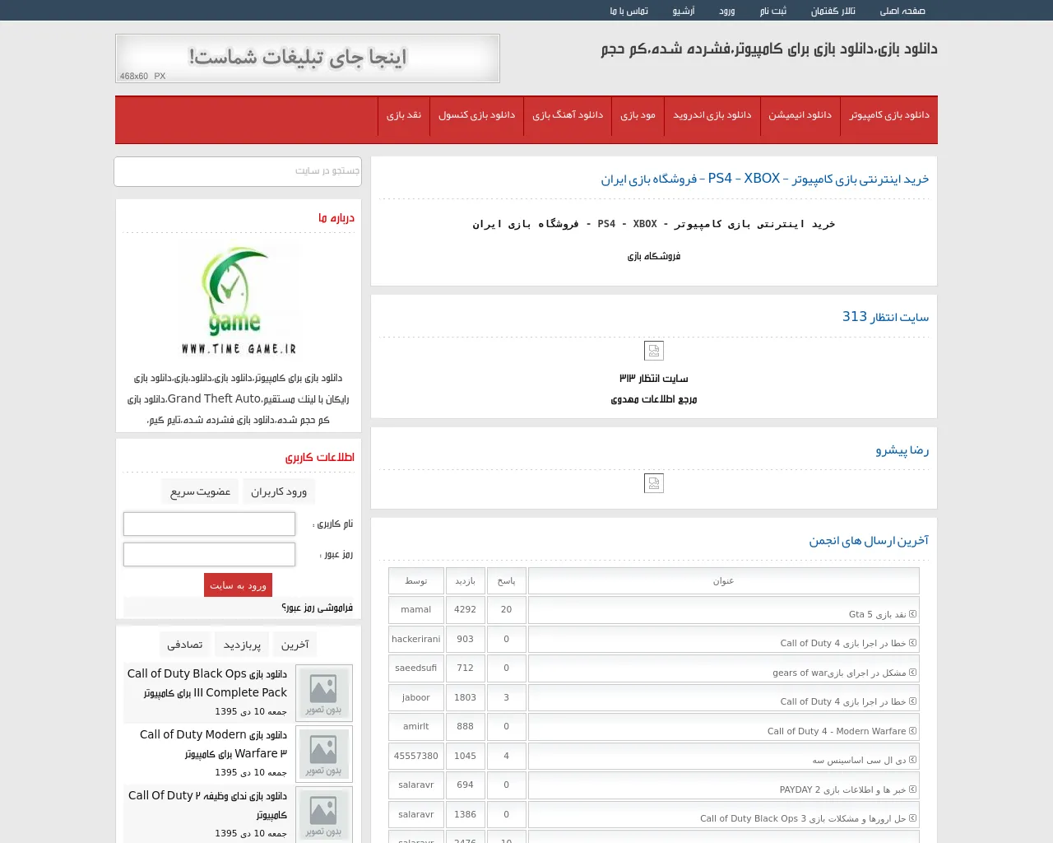
Task: Click the broken image icon under سایت انتظار 313
Action: 654,351
